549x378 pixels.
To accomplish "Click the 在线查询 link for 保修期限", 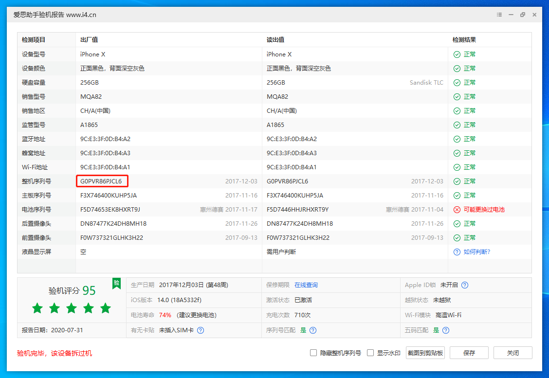I will 307,285.
